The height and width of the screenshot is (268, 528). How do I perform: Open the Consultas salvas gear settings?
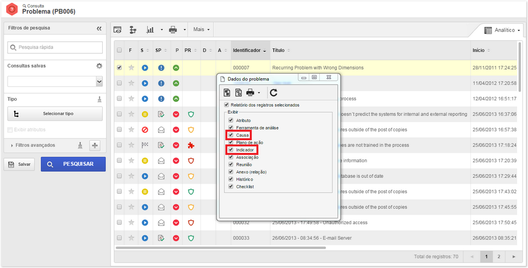(x=99, y=66)
